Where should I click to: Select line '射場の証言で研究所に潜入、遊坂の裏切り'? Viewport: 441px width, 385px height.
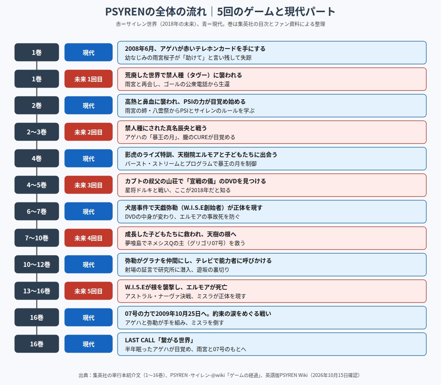click(177, 269)
